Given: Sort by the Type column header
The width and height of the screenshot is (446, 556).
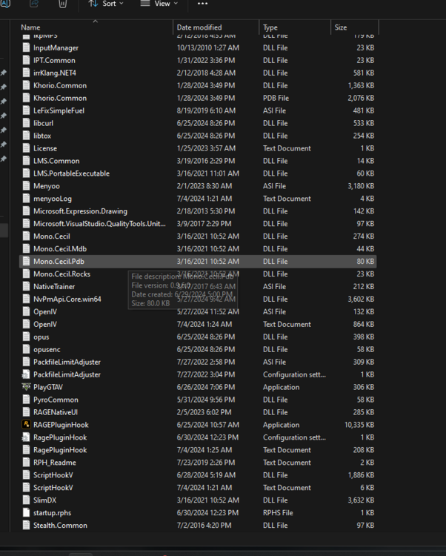Looking at the screenshot, I should pos(270,27).
